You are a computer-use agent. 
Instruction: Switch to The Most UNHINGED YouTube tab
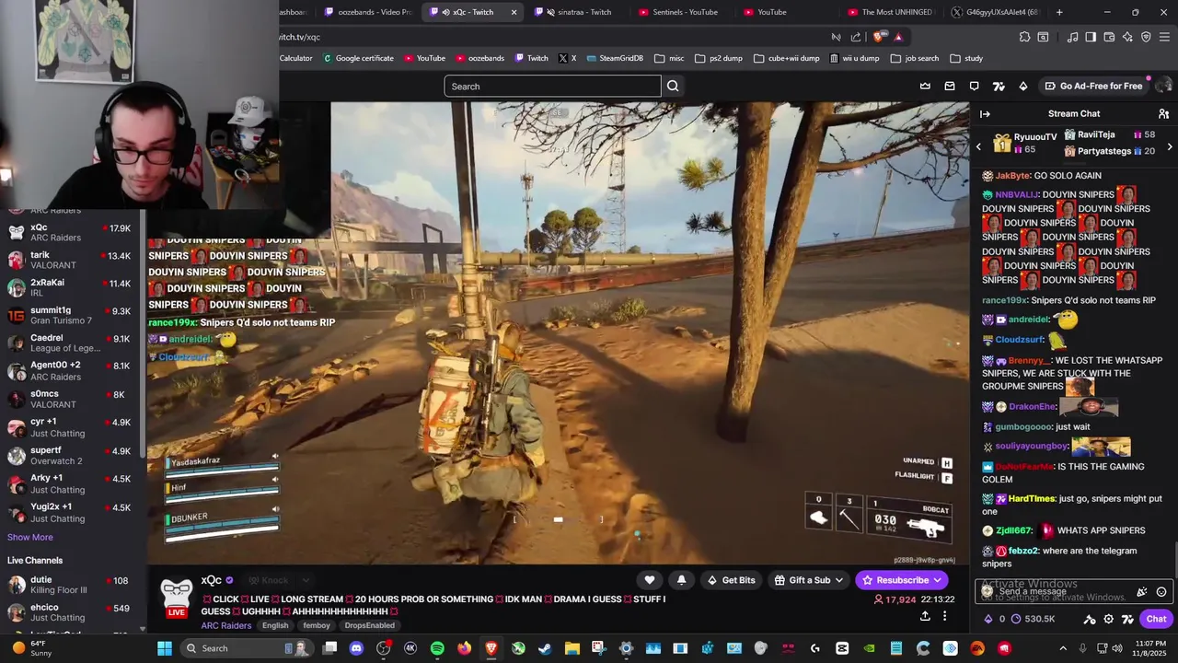click(x=889, y=12)
